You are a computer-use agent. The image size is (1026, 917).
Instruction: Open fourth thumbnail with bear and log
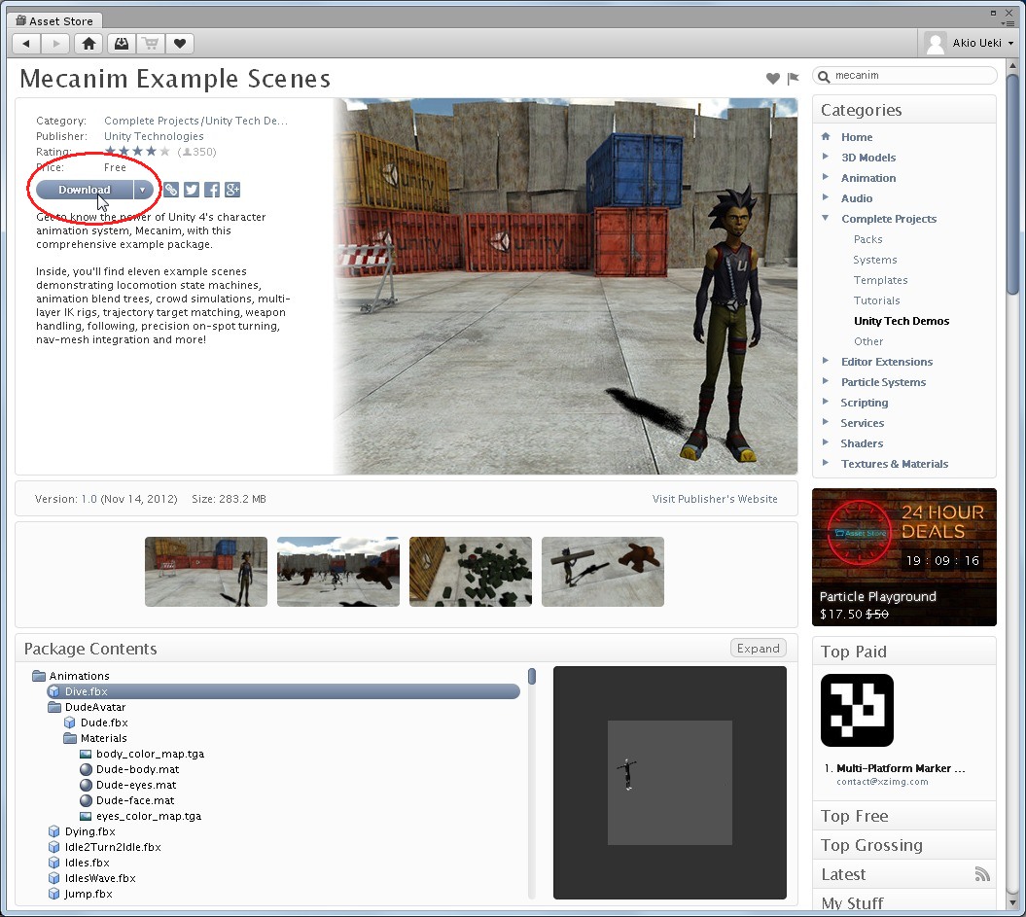pyautogui.click(x=603, y=572)
